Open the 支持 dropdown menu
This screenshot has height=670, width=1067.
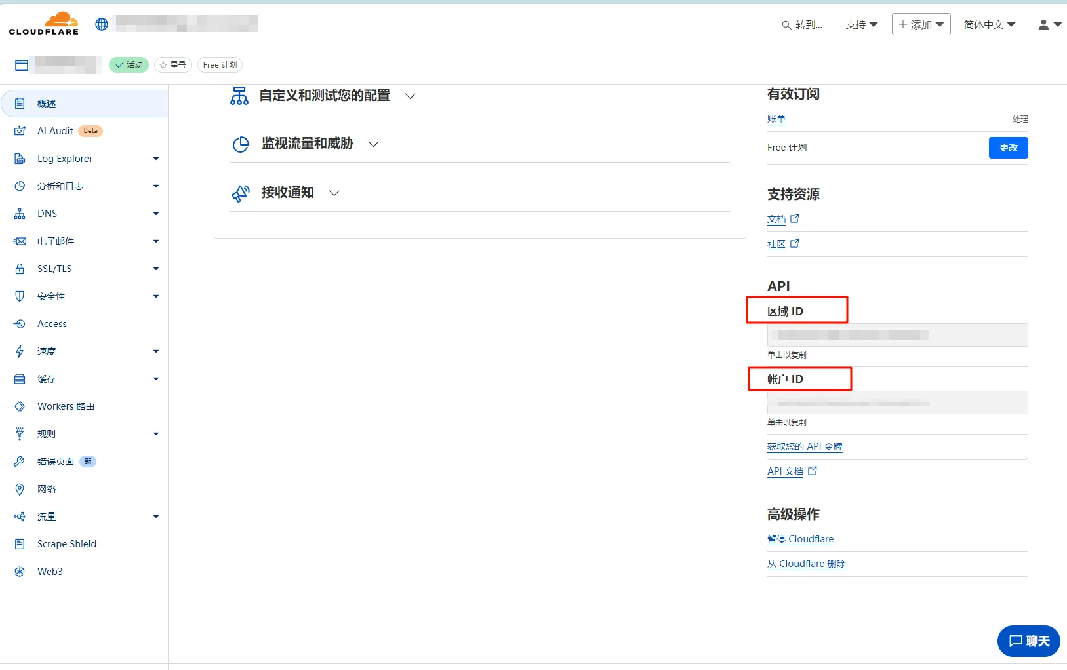pos(862,25)
